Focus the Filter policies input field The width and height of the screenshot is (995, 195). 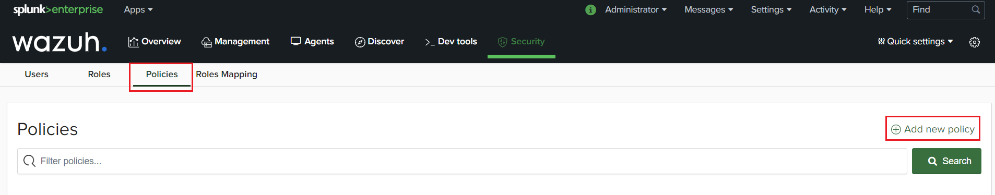[x=462, y=161]
